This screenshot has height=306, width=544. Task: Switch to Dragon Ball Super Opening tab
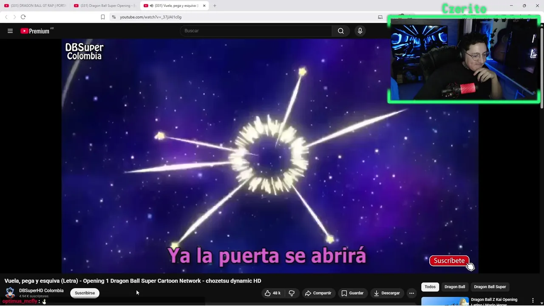(x=105, y=6)
